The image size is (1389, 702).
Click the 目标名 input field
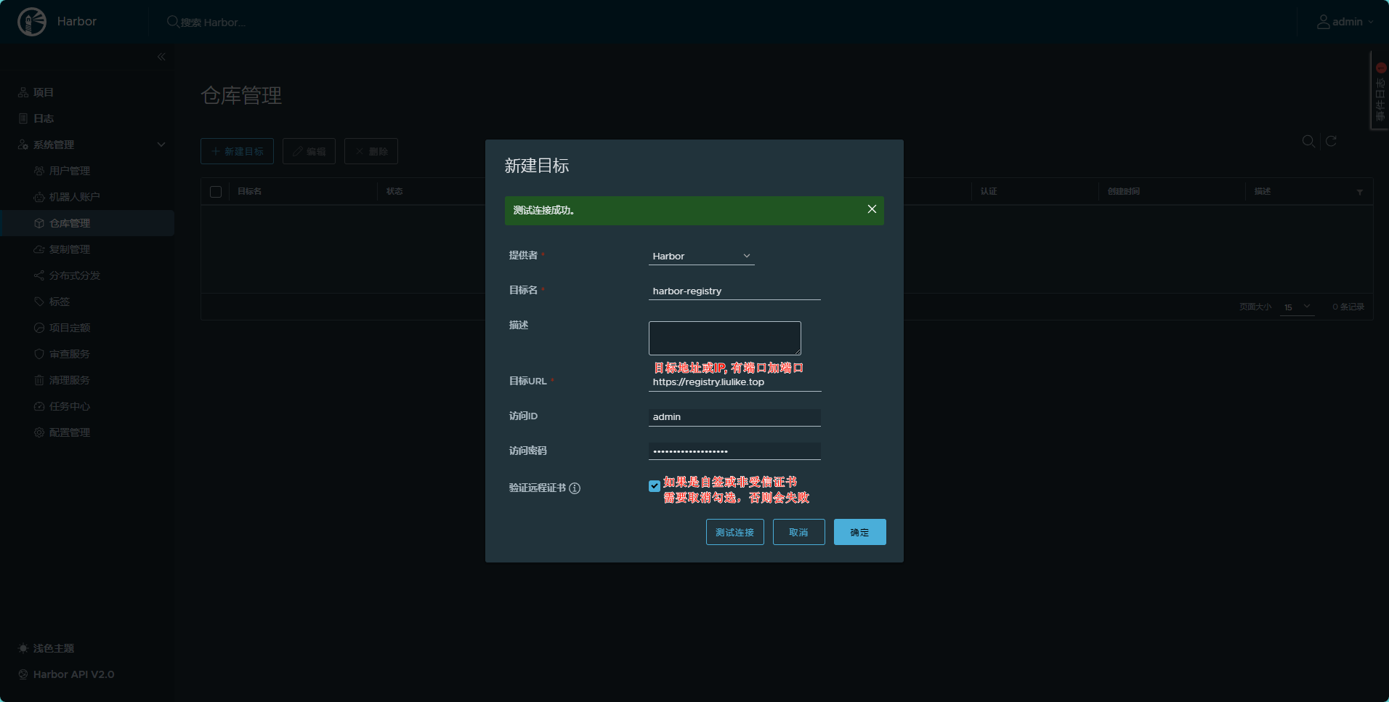[x=734, y=291]
